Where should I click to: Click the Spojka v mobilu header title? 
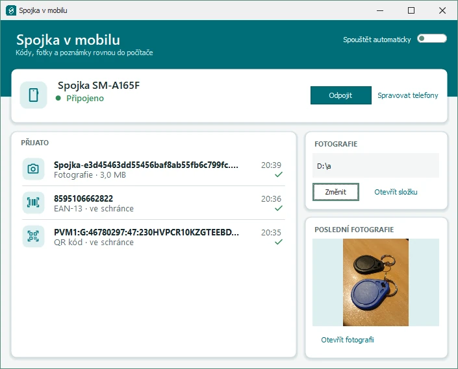tap(68, 40)
